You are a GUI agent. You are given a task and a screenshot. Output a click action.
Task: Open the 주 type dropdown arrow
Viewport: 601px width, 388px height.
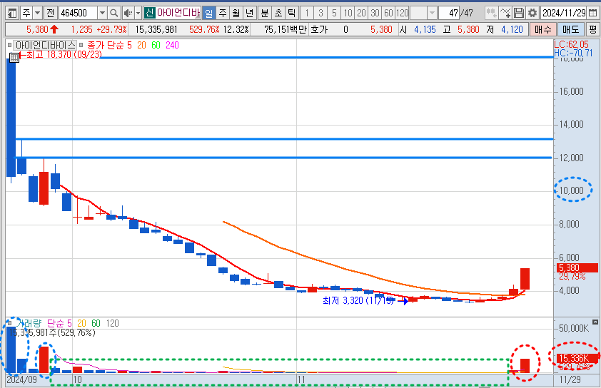tap(37, 14)
